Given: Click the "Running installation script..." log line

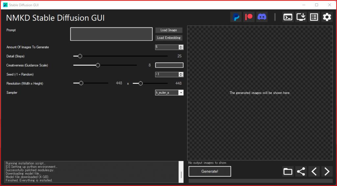Looking at the screenshot, I should tap(26, 163).
